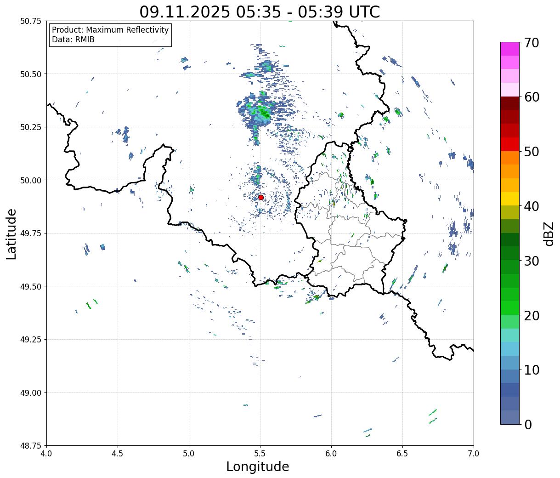Click the plot title '09.11.2025 05:35 - 05:39 UTC'
560x478 pixels.
[x=260, y=11]
